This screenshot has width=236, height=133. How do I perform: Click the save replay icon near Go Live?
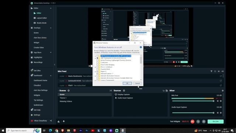pyautogui.click(x=204, y=122)
